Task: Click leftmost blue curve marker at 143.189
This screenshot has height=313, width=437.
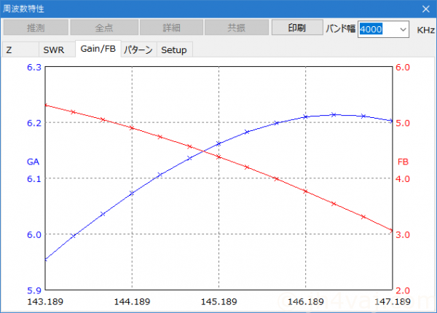Action: pyautogui.click(x=46, y=259)
